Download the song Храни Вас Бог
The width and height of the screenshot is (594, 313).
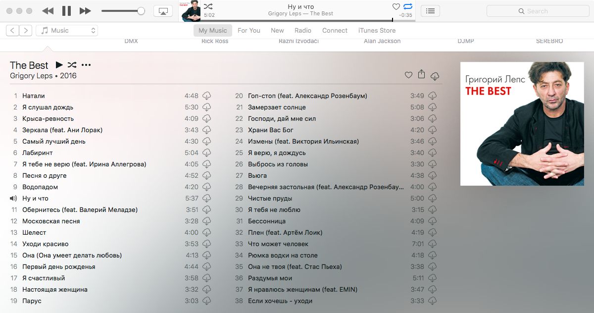(433, 130)
